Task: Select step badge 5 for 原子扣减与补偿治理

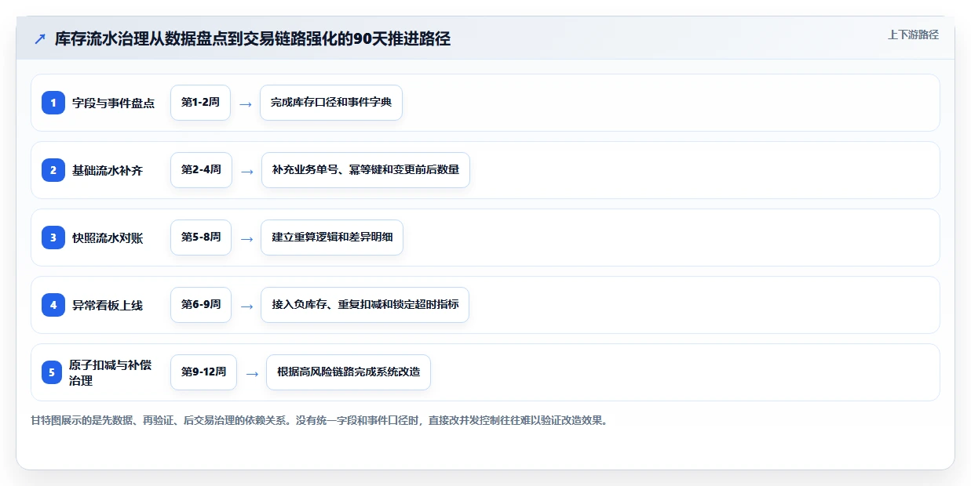Action: [x=52, y=372]
